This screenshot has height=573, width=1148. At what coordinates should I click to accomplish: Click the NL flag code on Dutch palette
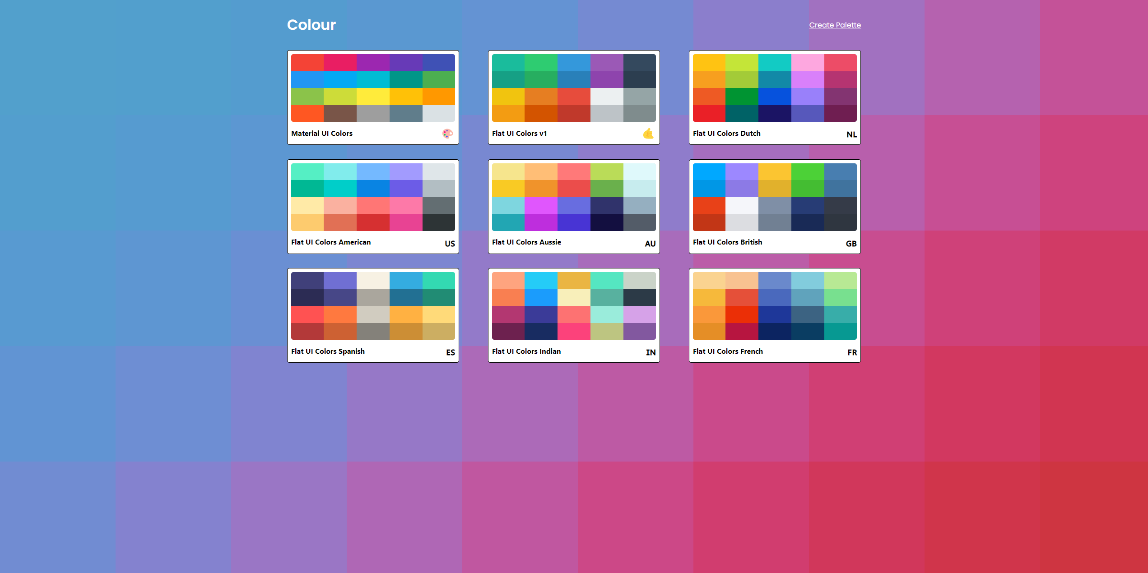(851, 134)
